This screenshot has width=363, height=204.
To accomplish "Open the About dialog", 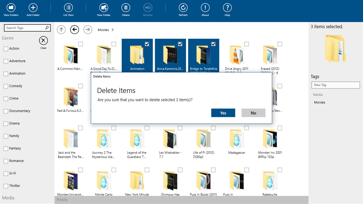I will coord(205,10).
